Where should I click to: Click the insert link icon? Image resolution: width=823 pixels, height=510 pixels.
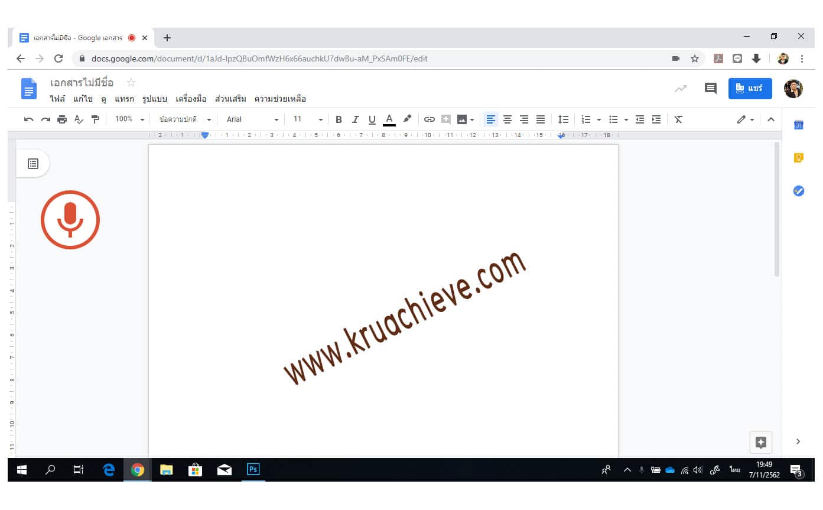[x=430, y=119]
